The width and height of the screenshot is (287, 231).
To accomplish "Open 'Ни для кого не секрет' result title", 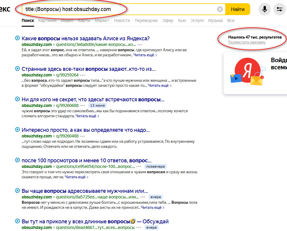I will [93, 99].
